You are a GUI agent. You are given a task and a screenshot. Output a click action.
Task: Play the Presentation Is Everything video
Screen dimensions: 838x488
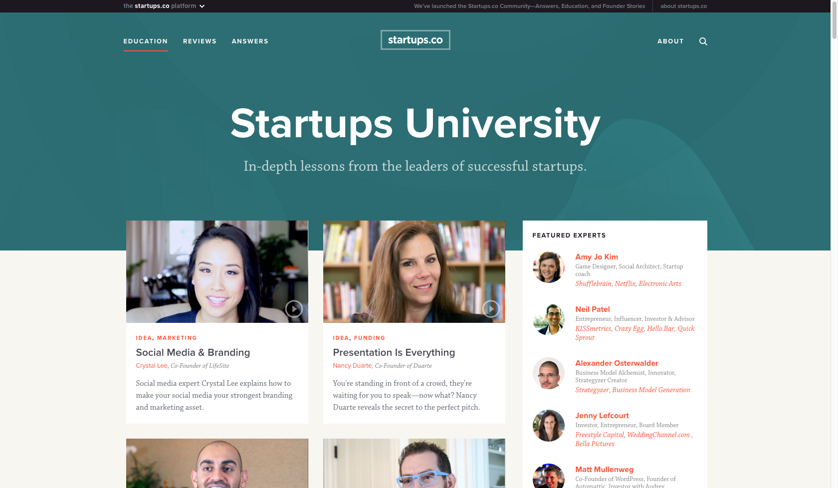click(491, 309)
